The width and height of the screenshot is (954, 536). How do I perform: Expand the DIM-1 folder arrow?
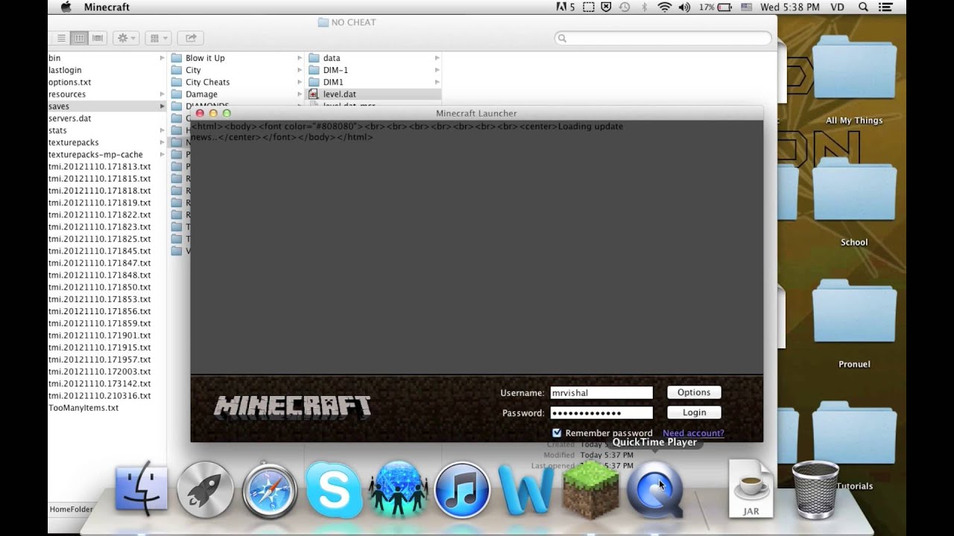click(x=437, y=70)
